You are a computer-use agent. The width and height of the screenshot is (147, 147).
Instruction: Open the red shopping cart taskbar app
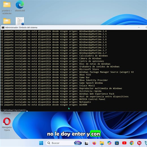coord(139,143)
